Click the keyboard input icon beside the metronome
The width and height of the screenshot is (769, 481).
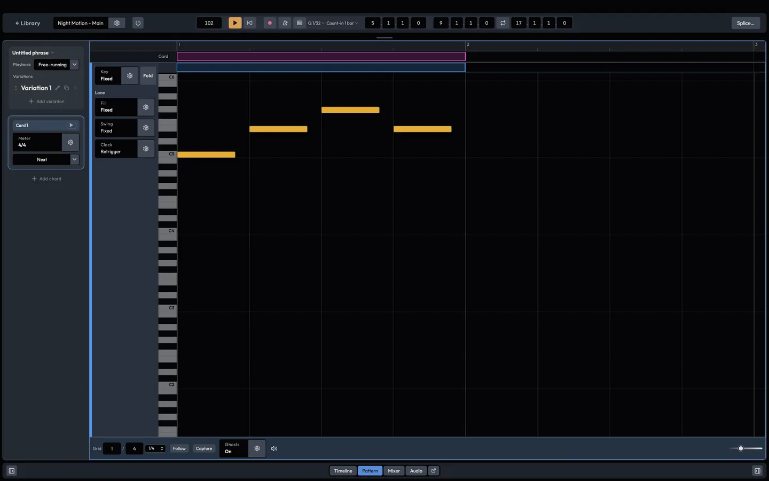click(300, 23)
